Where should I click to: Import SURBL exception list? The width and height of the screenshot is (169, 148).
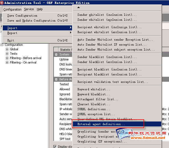pos(117,114)
